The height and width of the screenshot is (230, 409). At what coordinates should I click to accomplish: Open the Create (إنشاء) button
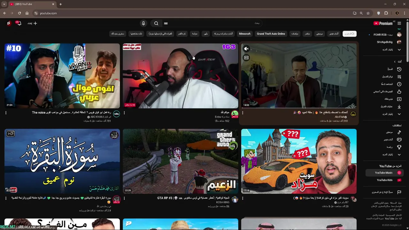pos(32,23)
